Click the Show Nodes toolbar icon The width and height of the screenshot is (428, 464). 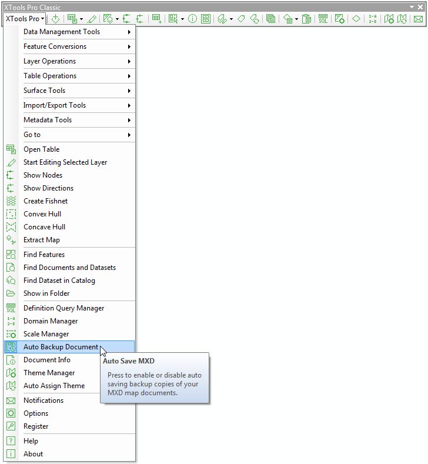point(126,19)
